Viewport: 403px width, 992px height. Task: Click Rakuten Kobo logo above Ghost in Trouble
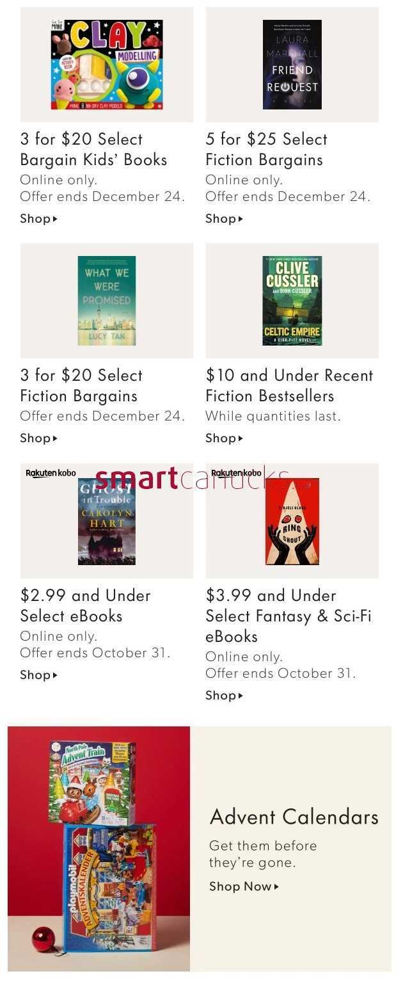coord(51,473)
